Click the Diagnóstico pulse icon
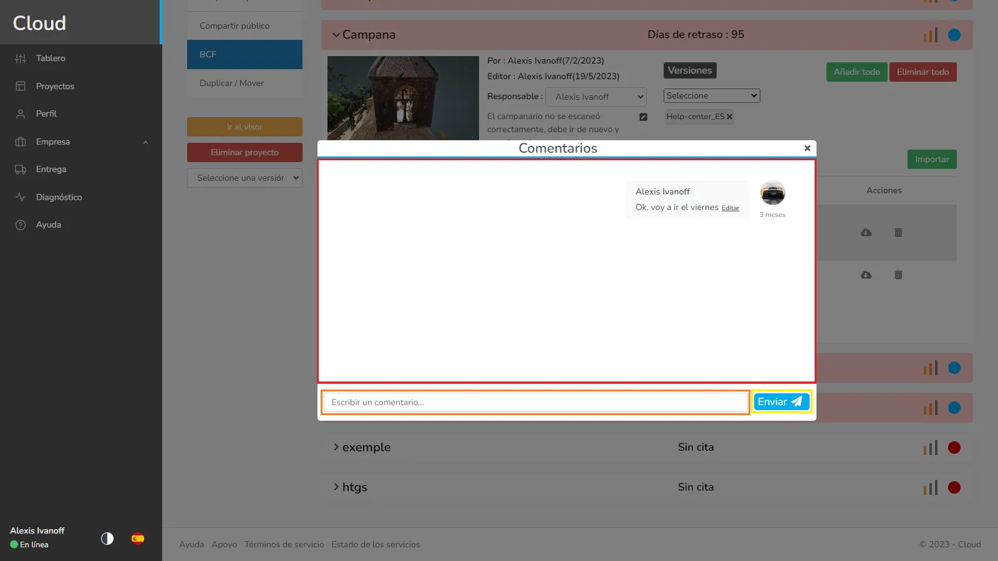This screenshot has height=561, width=998. click(x=21, y=197)
